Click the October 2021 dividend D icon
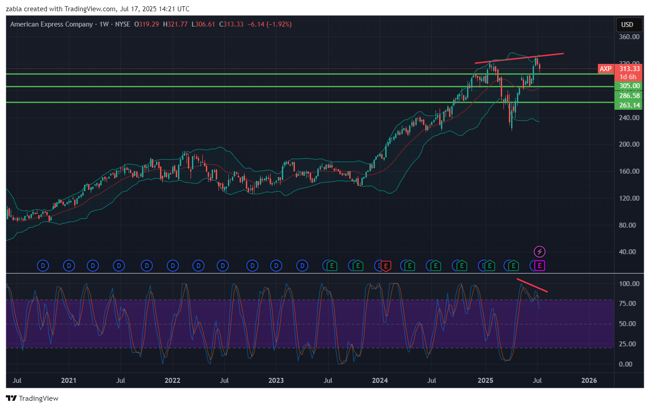Screen dimensions: 650x408 coord(147,266)
